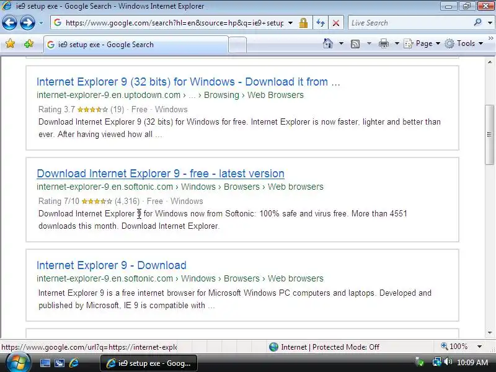Expand the feeds dropdown arrow
This screenshot has height=372, width=496.
[x=369, y=43]
